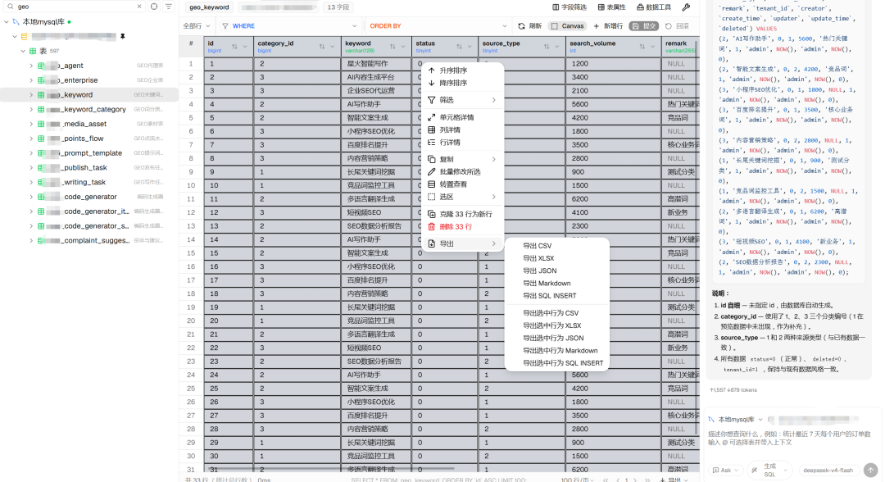Click the search box clear X icon
This screenshot has height=482, width=885.
(139, 7)
